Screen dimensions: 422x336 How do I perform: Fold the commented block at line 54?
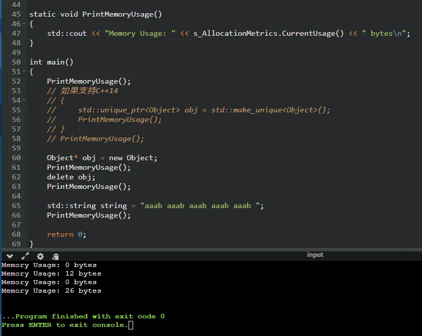(23, 101)
